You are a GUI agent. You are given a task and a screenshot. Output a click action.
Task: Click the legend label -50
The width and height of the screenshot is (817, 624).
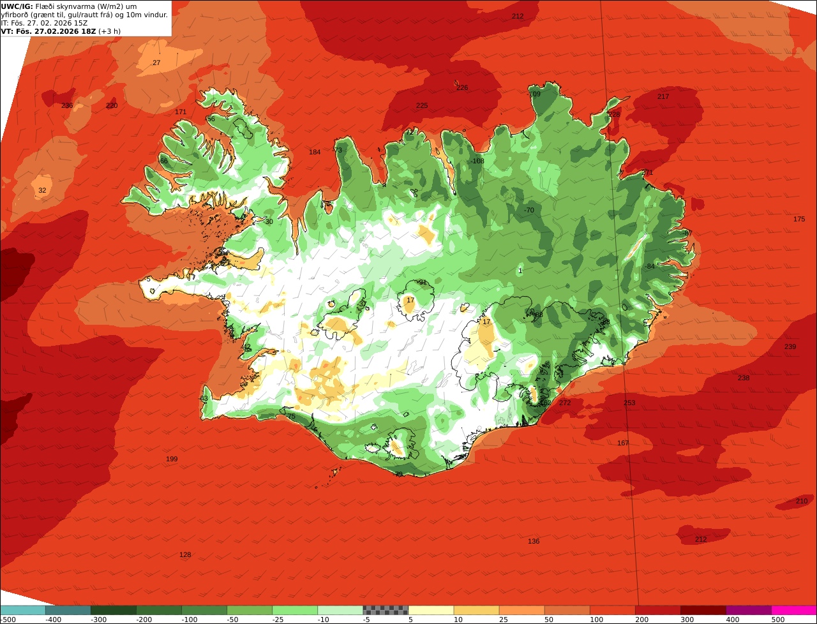coord(233,620)
